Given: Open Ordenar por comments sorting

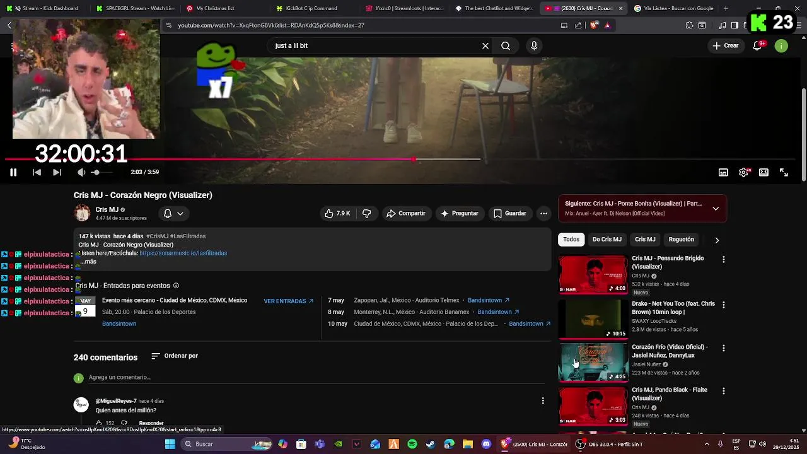Looking at the screenshot, I should 175,356.
